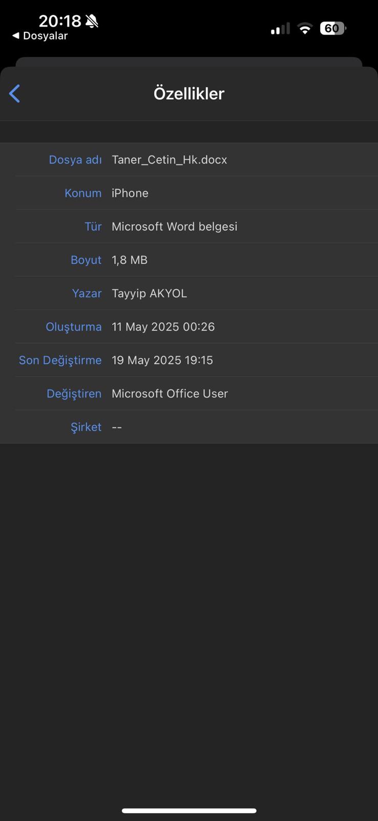The image size is (378, 821).
Task: Tap the cellular signal bars icon
Action: pyautogui.click(x=280, y=29)
